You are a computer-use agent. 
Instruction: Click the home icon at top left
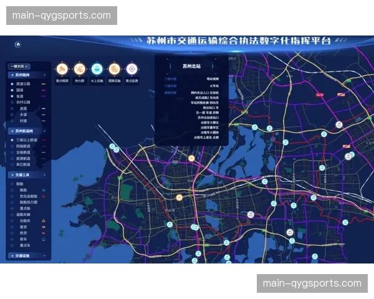click(18, 44)
